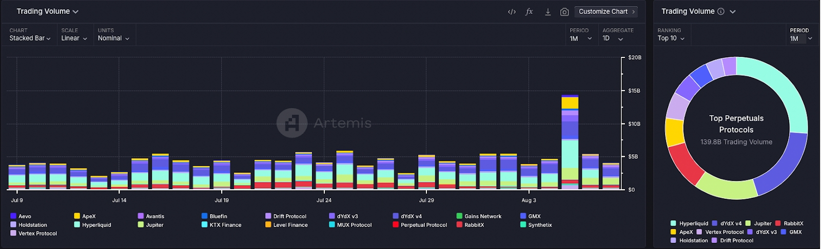This screenshot has height=249, width=821.
Task: Toggle Gains Network series in chart legend
Action: (x=479, y=216)
